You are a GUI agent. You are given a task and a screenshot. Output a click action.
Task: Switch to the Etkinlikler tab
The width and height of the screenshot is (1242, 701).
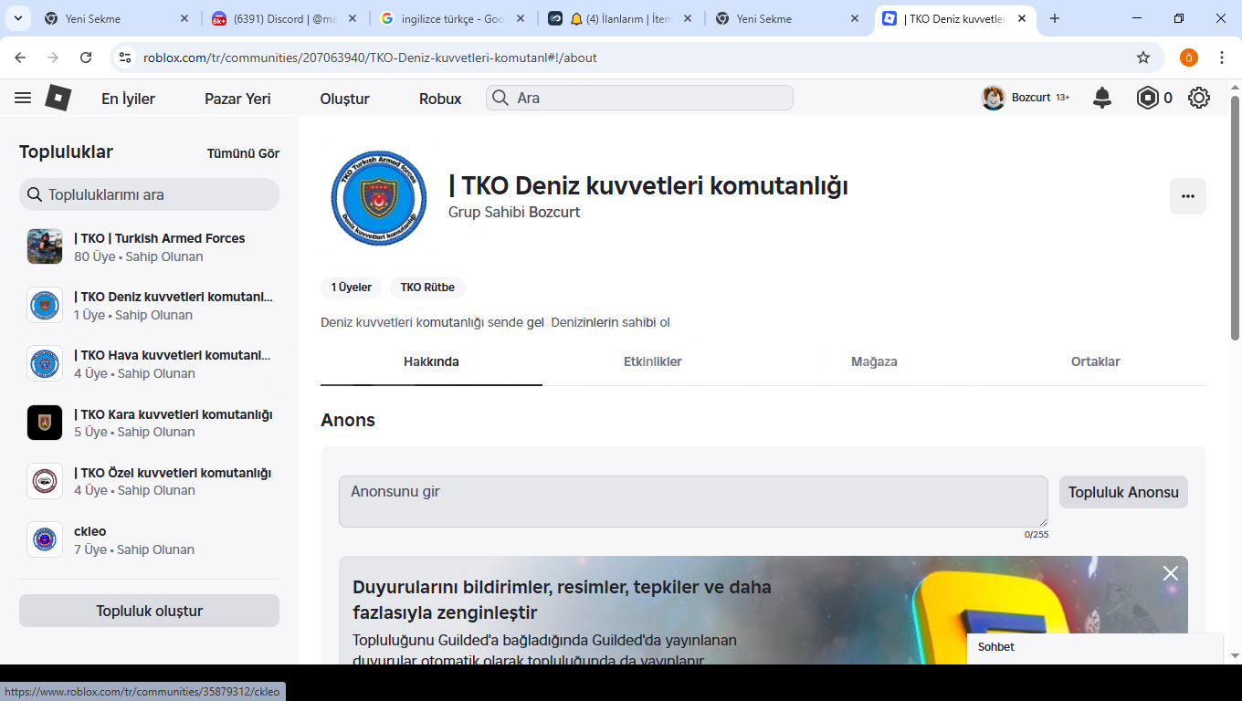click(652, 362)
